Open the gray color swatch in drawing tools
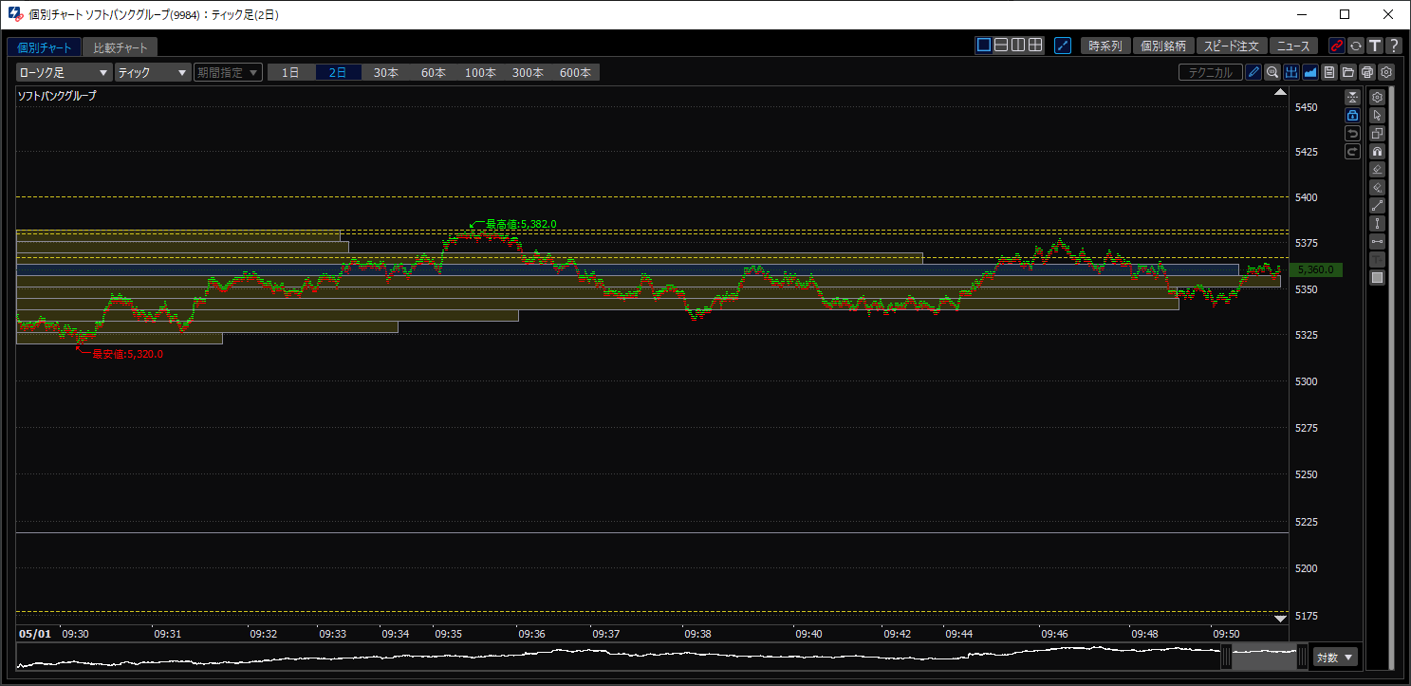1411x686 pixels. click(1378, 277)
